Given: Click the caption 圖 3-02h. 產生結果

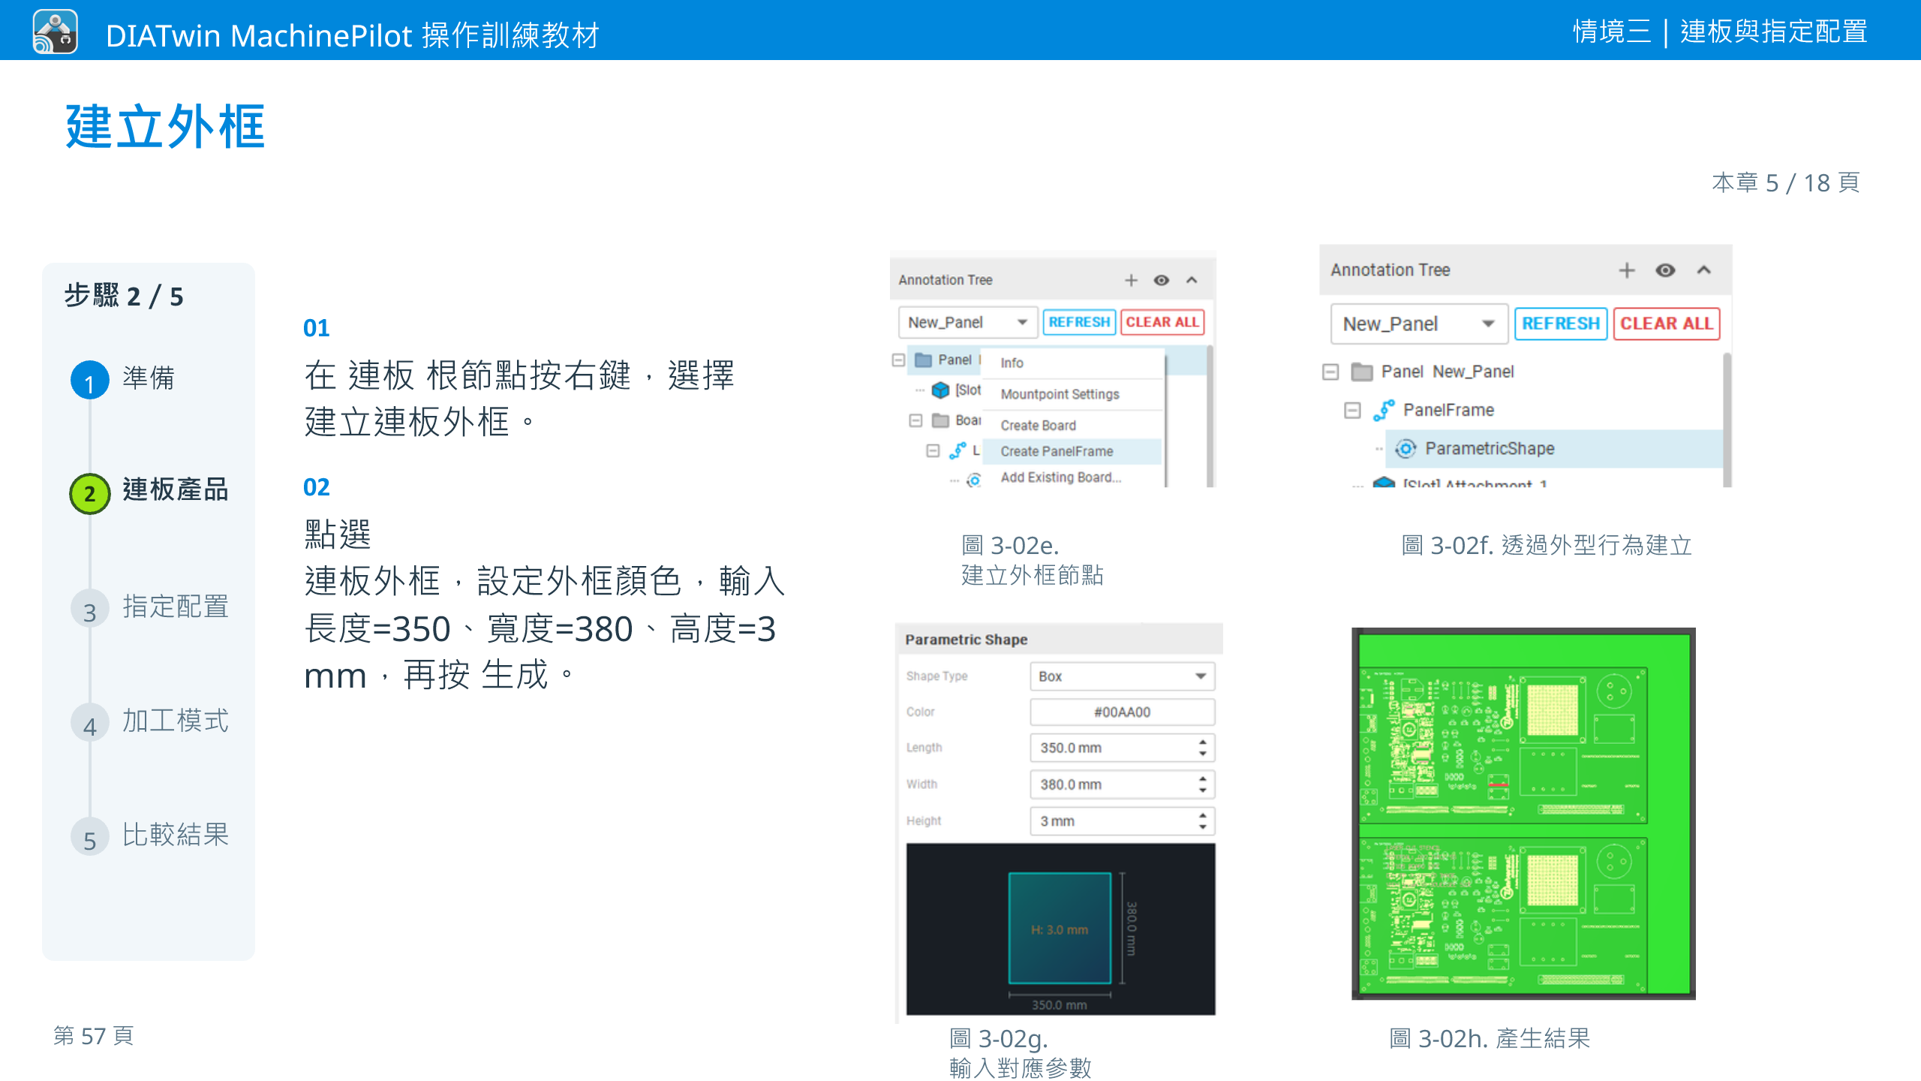Looking at the screenshot, I should point(1490,1038).
